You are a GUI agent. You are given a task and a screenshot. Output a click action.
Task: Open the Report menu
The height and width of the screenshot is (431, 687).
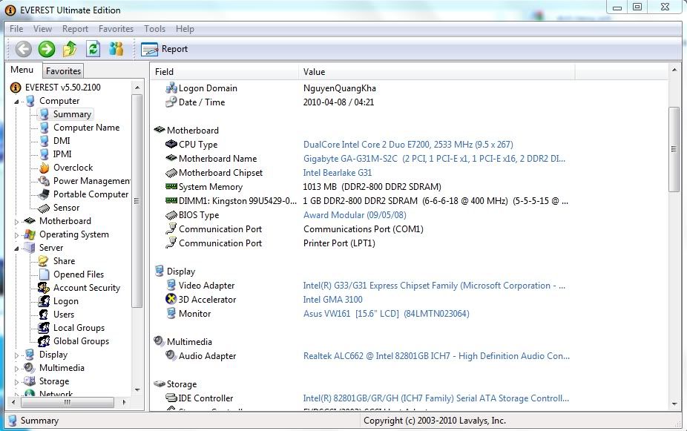coord(75,29)
